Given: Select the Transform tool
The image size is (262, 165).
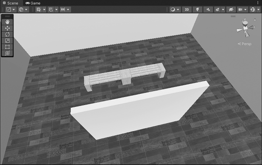Looking at the screenshot, I should click(7, 53).
